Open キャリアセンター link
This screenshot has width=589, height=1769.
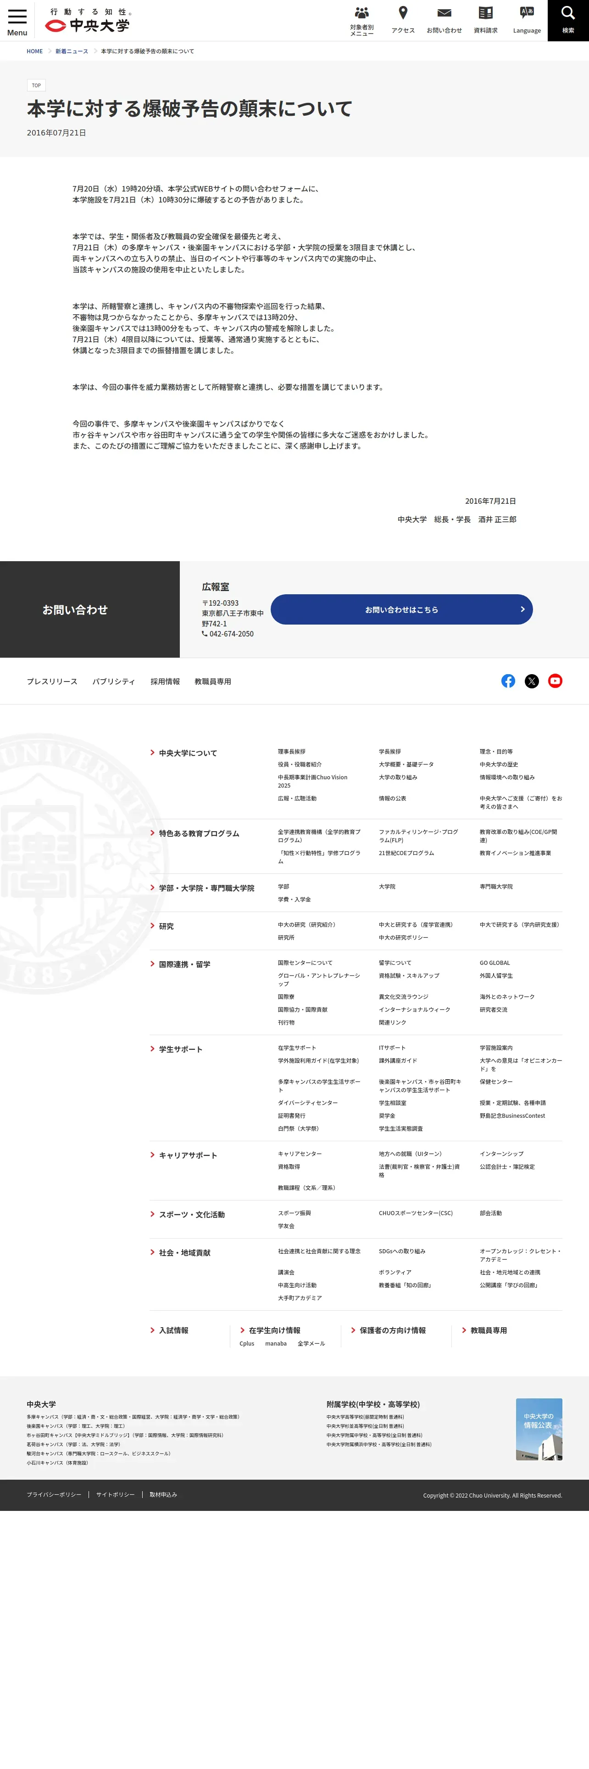click(x=300, y=1154)
